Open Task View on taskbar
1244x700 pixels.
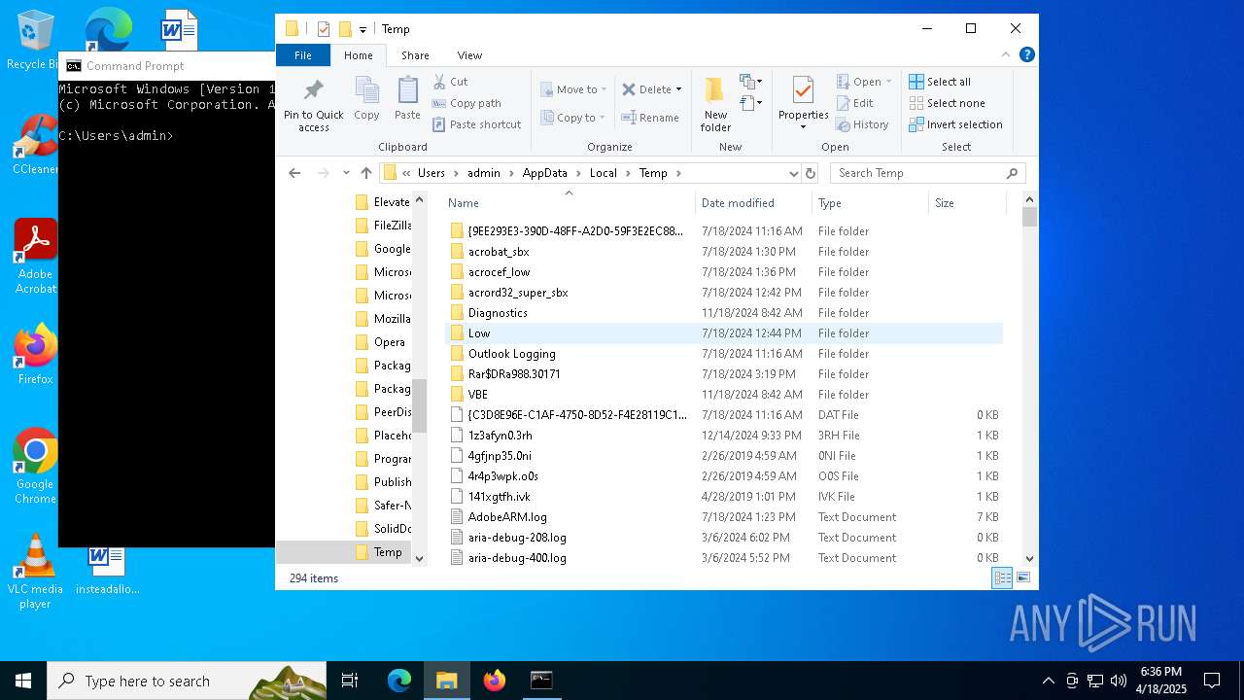(350, 681)
